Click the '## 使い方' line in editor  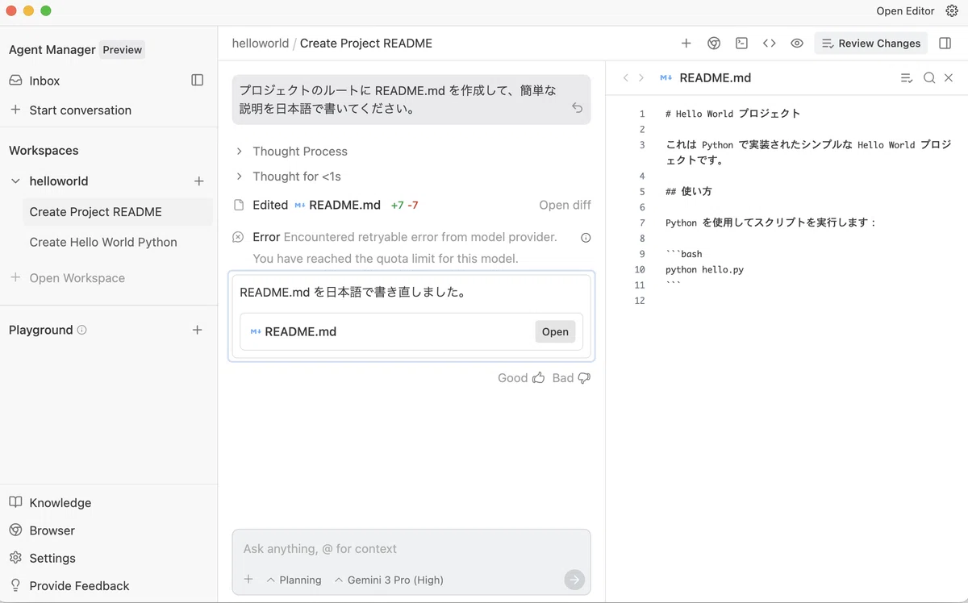point(689,191)
